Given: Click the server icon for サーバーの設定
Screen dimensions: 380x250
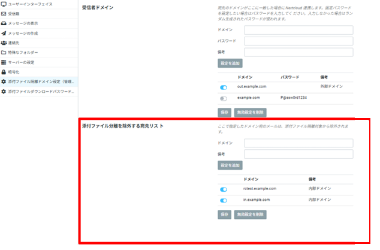Looking at the screenshot, I should [4, 62].
